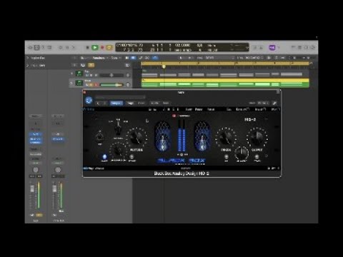Open the Editors scissors button
343x257 pixels.
pos(74,48)
